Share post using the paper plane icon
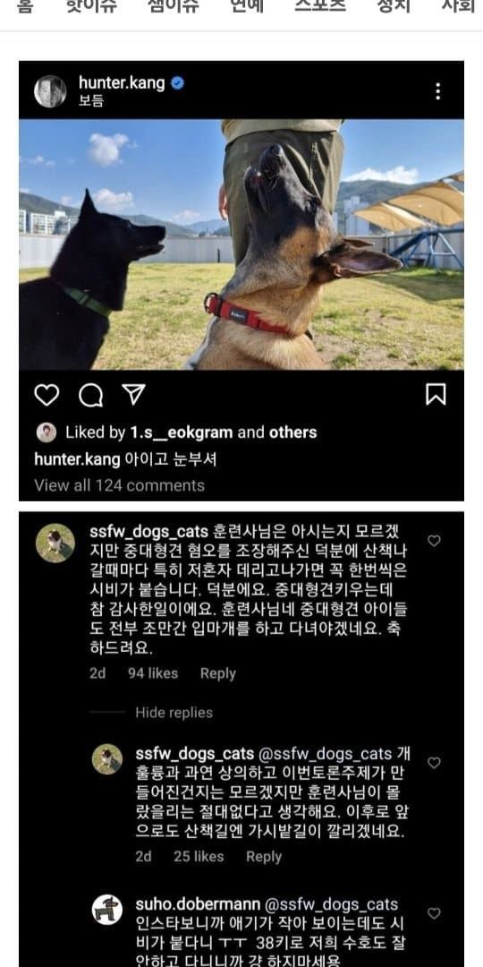Viewport: 483px width, 967px height. coord(133,394)
